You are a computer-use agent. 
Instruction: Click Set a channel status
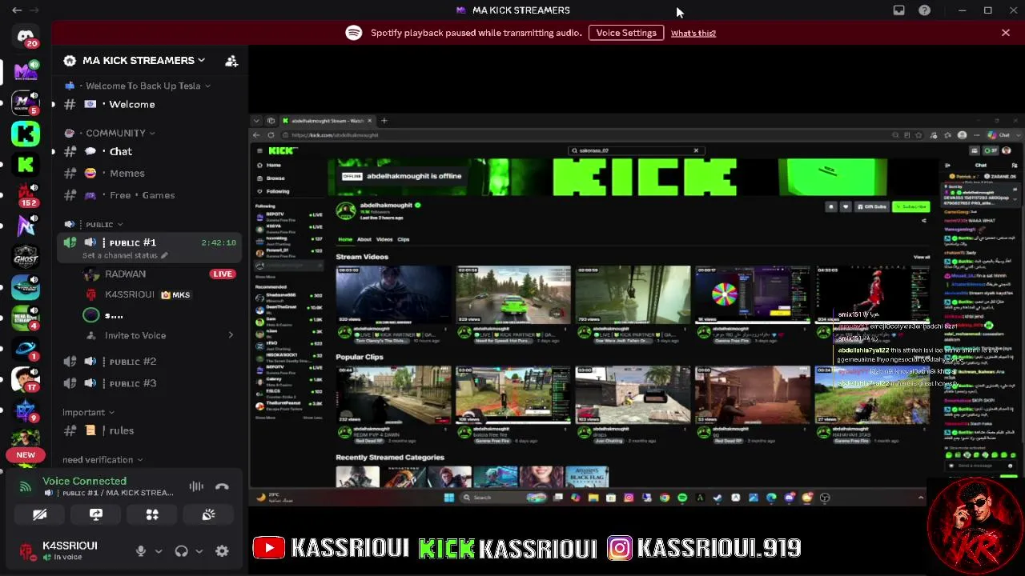(x=125, y=255)
